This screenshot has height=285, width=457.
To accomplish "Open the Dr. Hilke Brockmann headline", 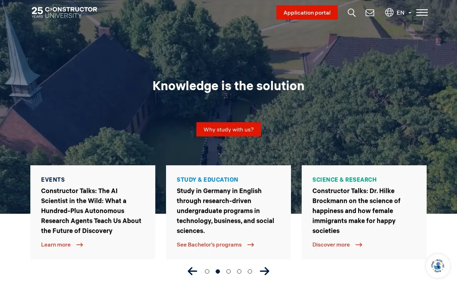I will point(356,211).
